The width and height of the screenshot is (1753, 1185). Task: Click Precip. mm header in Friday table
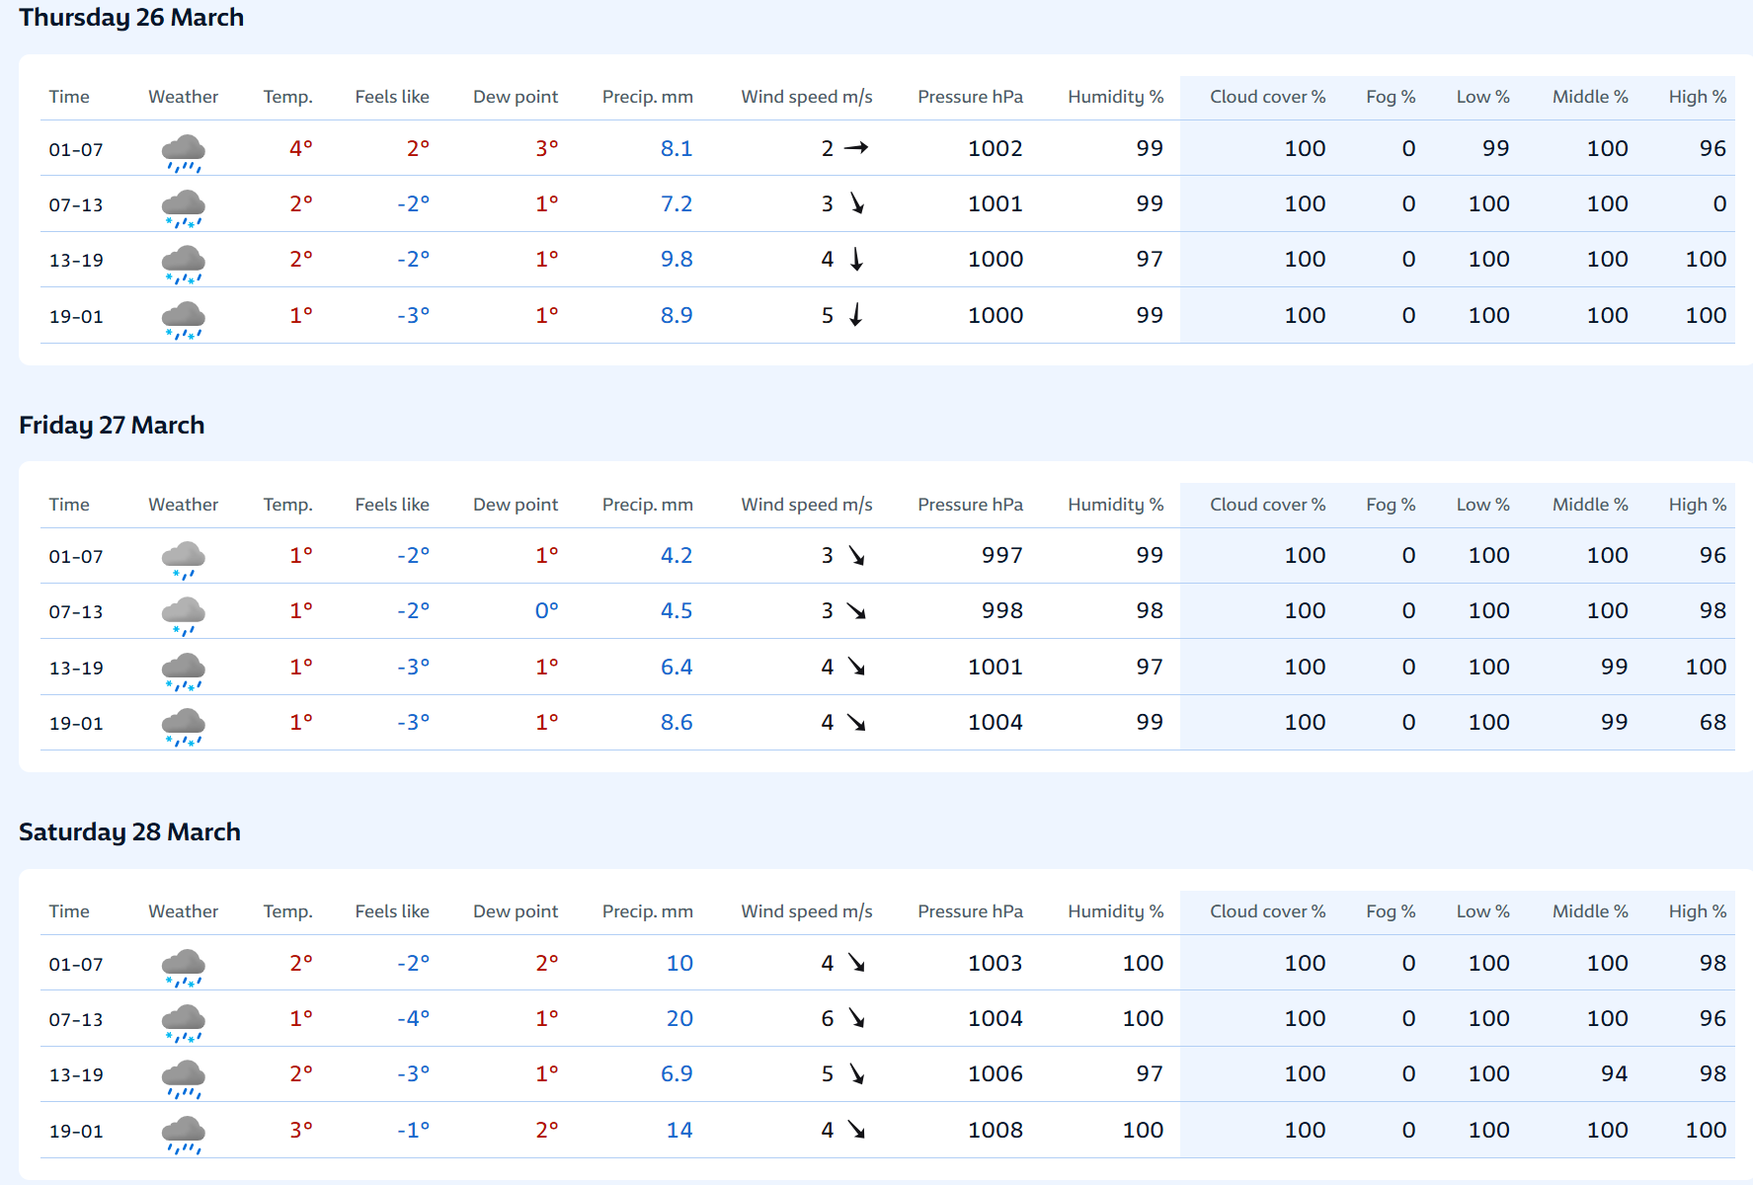coord(647,505)
